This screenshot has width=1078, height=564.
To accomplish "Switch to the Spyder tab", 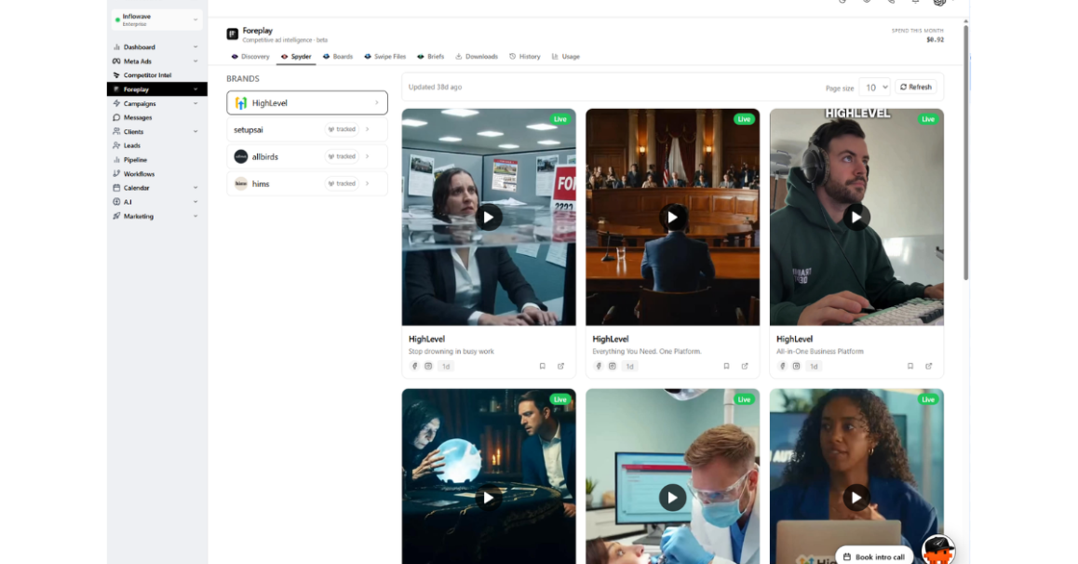I will click(296, 57).
